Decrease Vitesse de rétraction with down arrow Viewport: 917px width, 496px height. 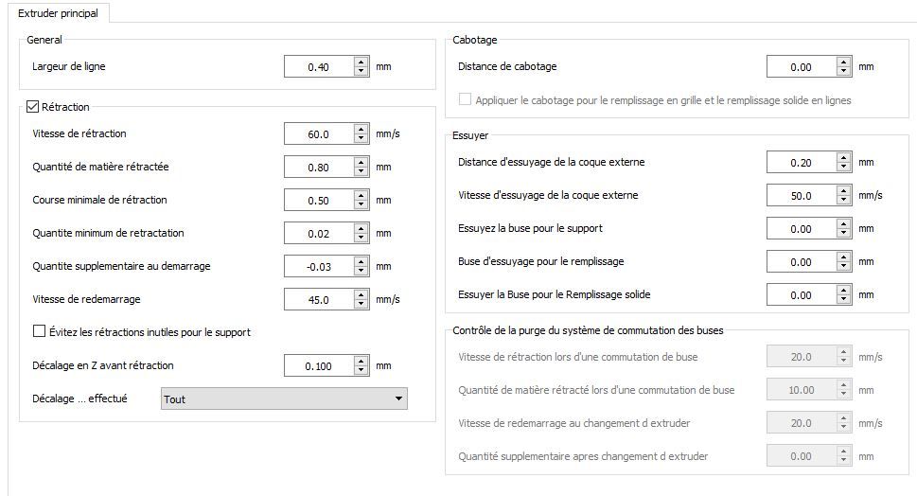coord(362,138)
